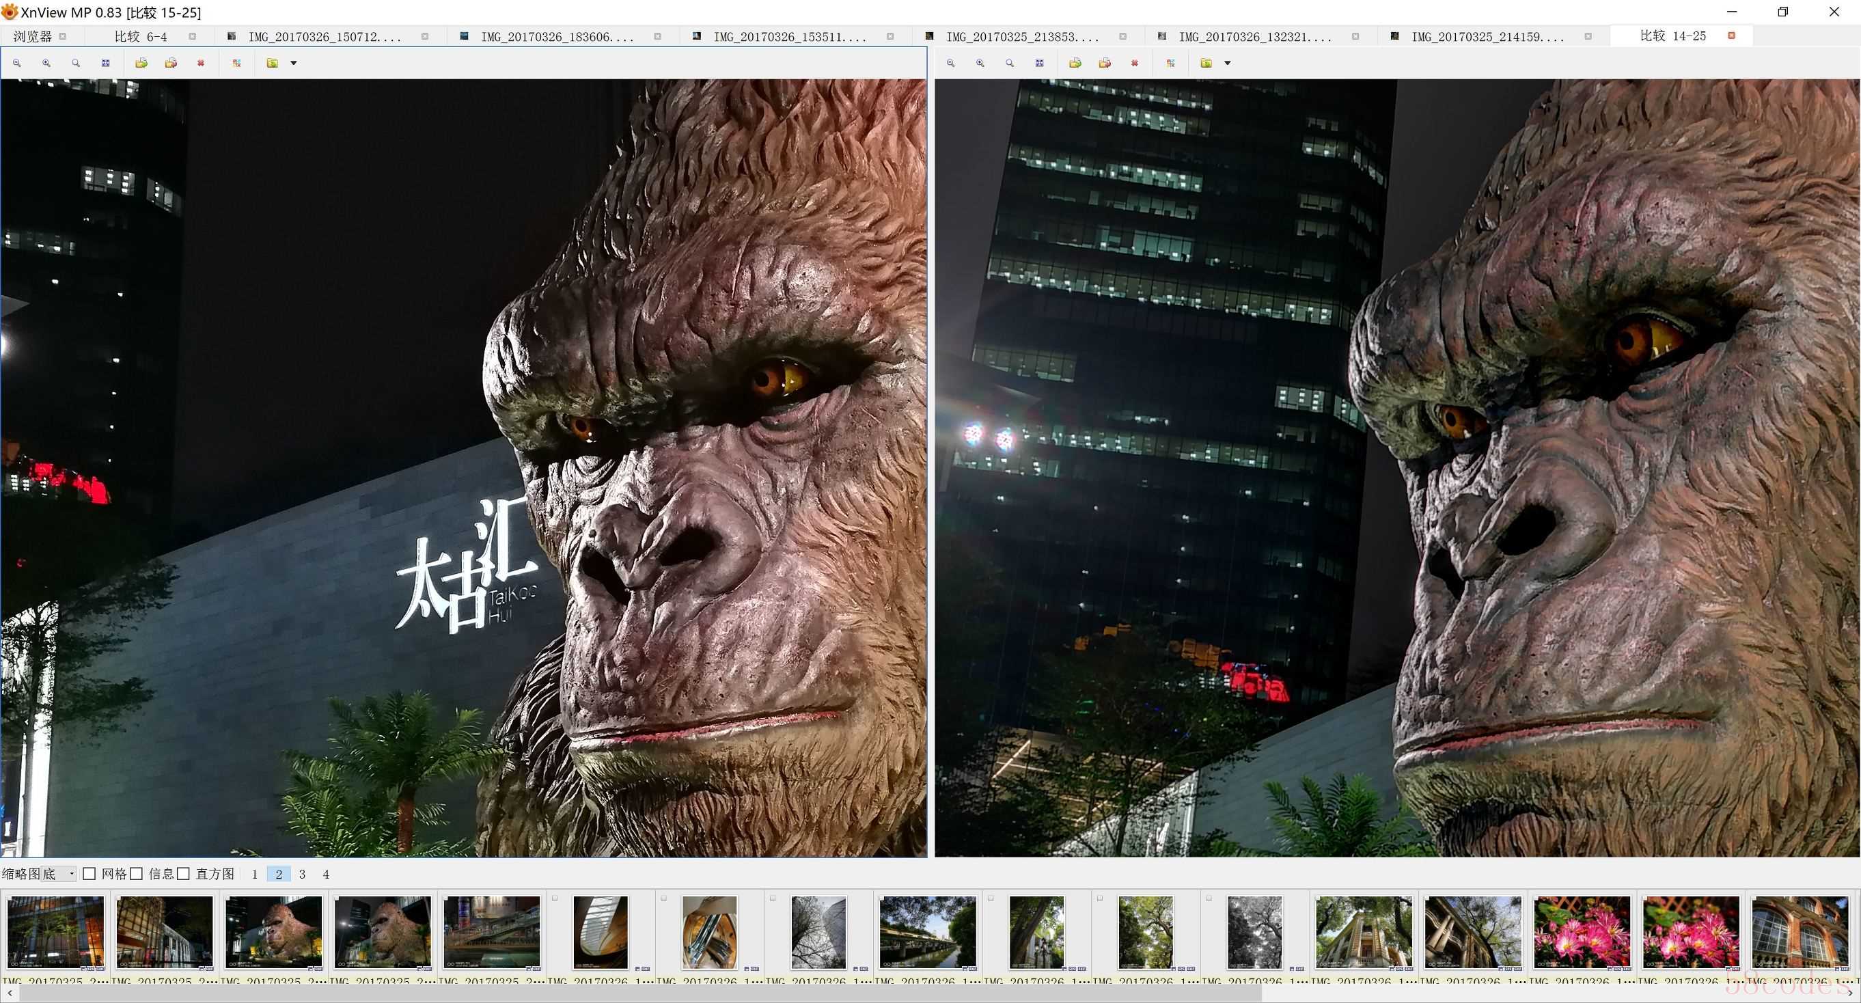Copy right image to folder
The image size is (1861, 1003).
1076,64
